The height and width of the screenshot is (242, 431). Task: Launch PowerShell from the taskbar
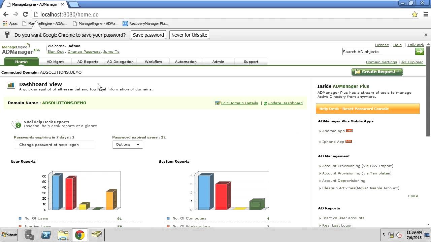[46, 235]
